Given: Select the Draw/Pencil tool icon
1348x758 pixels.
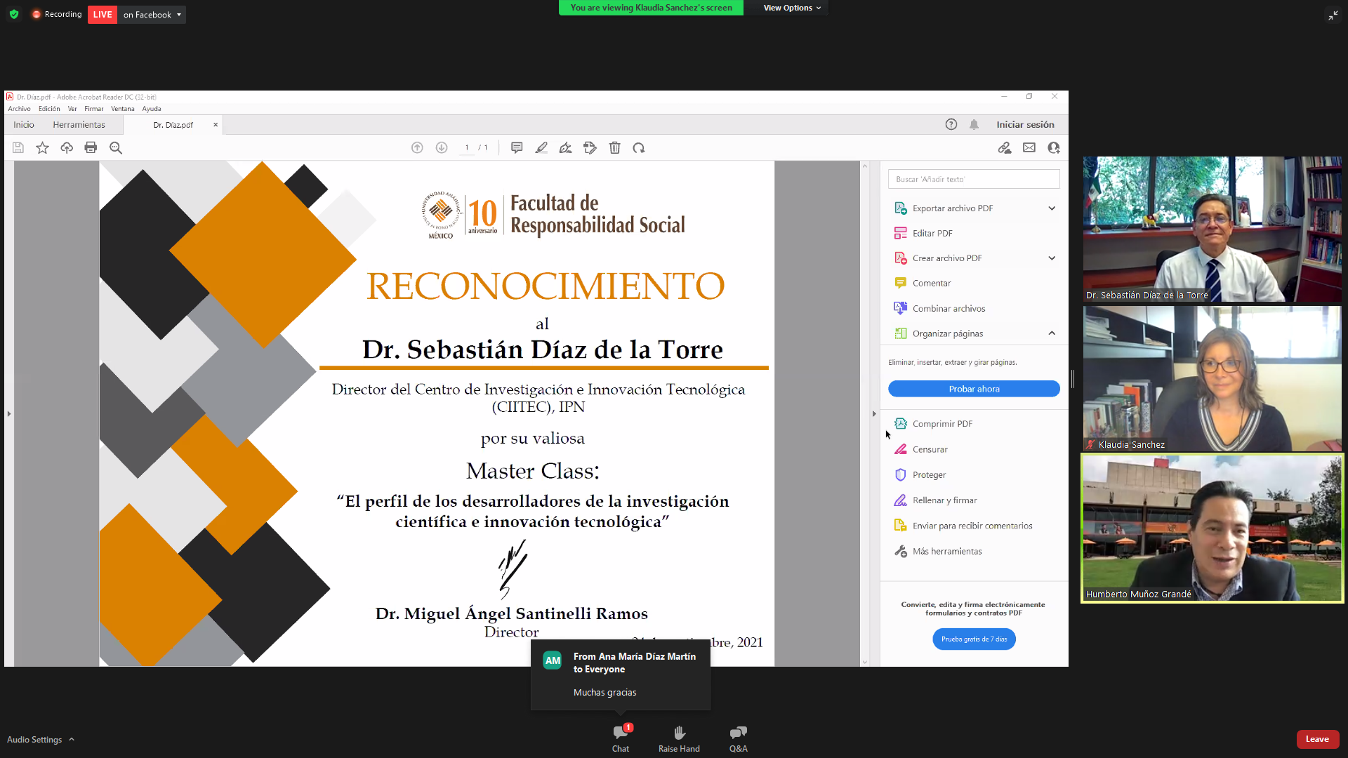Looking at the screenshot, I should tap(541, 147).
